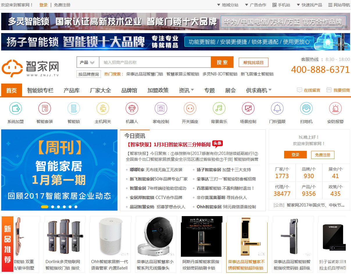Open the 无线摄像头 camera product thumbnail
351x275 pixels.
pyautogui.click(x=156, y=236)
